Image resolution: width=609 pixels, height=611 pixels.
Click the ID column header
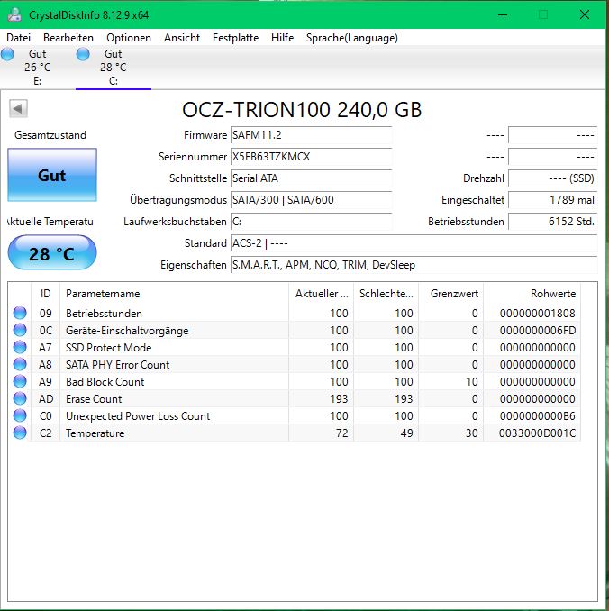point(46,294)
